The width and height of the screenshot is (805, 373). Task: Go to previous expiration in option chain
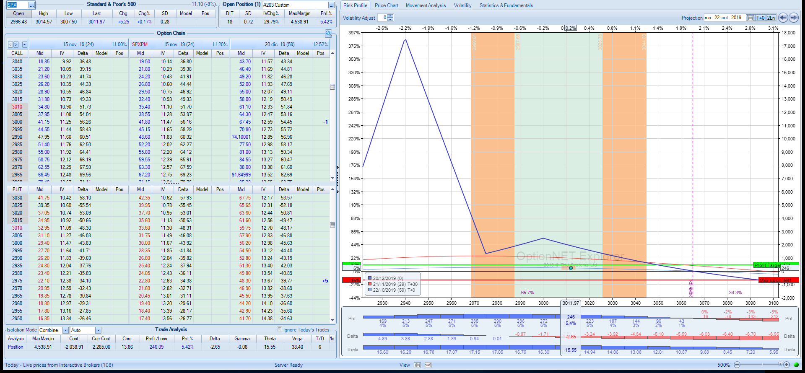point(10,44)
